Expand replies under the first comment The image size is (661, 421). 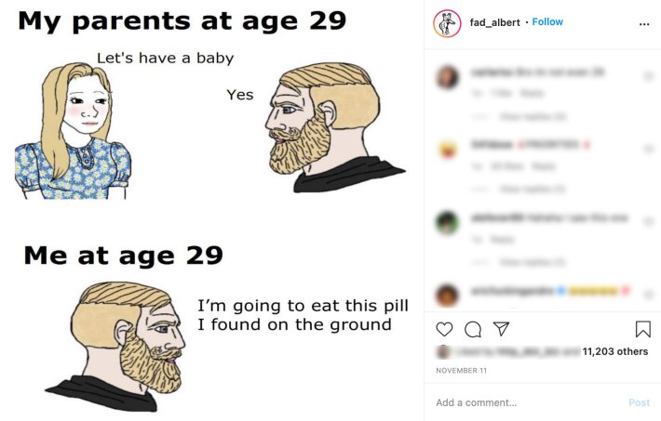pos(533,116)
